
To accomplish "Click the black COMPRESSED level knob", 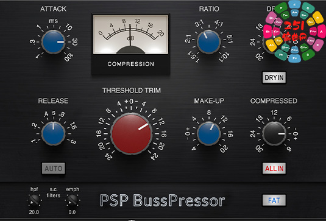I will coord(274,133).
